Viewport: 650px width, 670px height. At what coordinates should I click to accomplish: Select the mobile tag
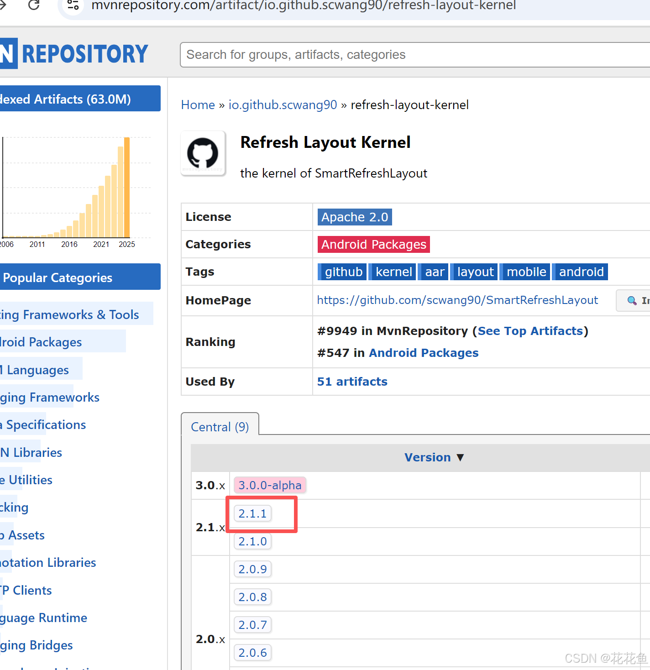(x=525, y=272)
